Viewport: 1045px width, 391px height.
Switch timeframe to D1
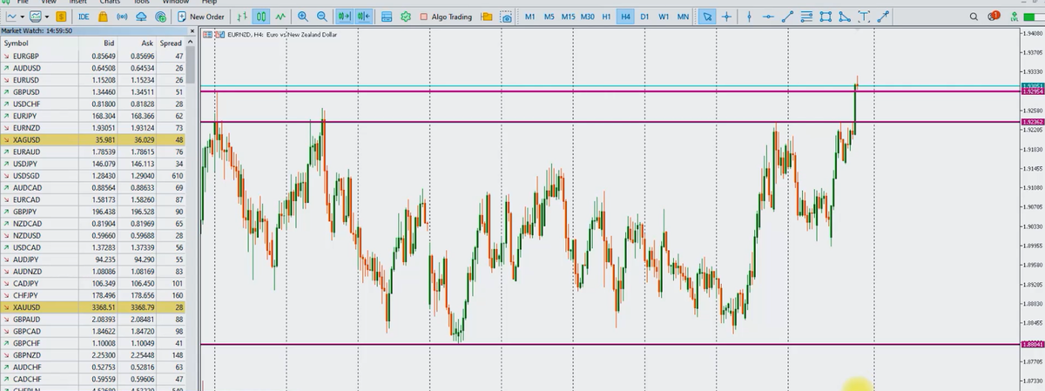(x=644, y=17)
